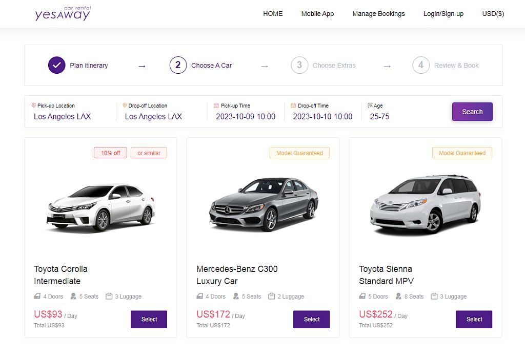The image size is (525, 360).
Task: Click the luggage icon on the Toyota Sienna card
Action: click(x=434, y=296)
